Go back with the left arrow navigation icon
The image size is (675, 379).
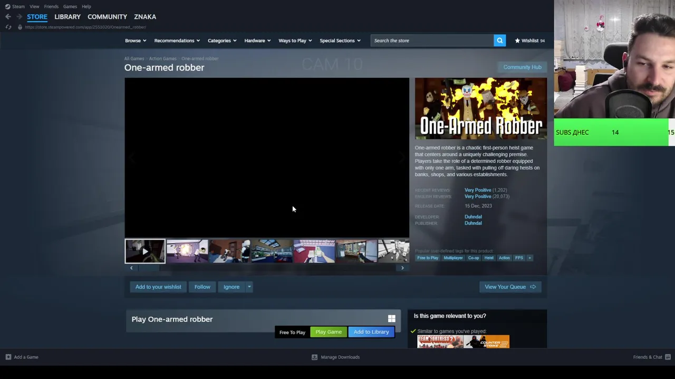click(x=8, y=17)
